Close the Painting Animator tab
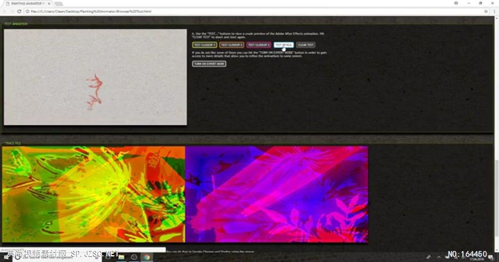Viewport: 499px width, 262px height. coord(49,3)
